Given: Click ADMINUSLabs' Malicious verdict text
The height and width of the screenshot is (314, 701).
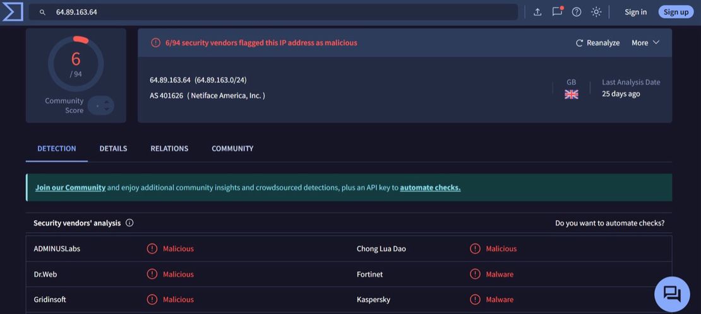Looking at the screenshot, I should click(178, 248).
